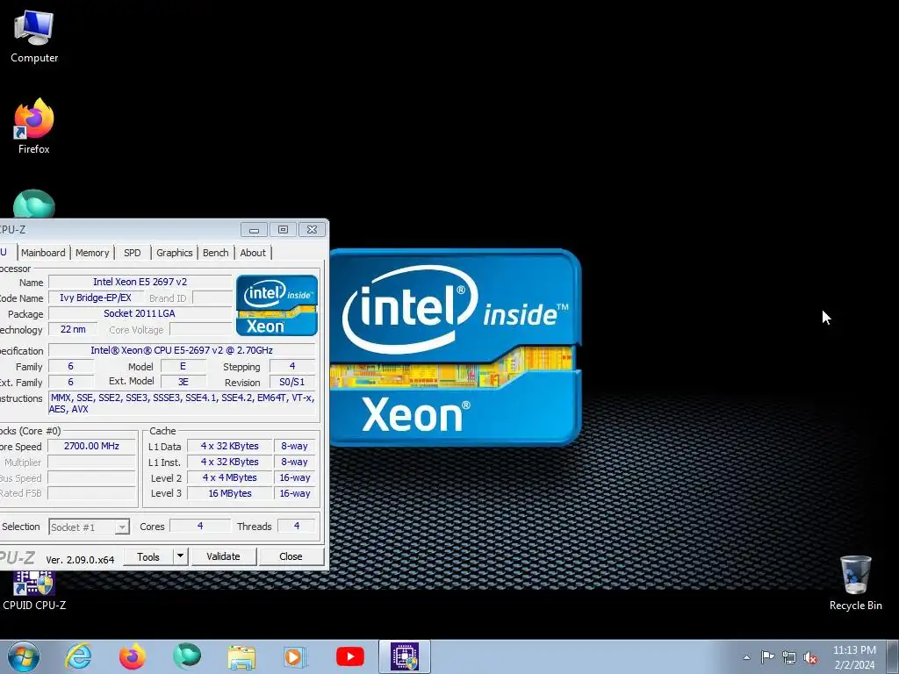Open the About tab

(x=253, y=253)
